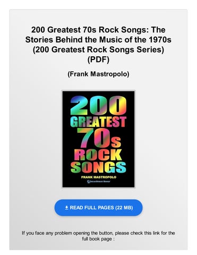Click the "SONGS" word on the book cover
Image resolution: width=197 pixels, height=255 pixels.
[x=98, y=167]
